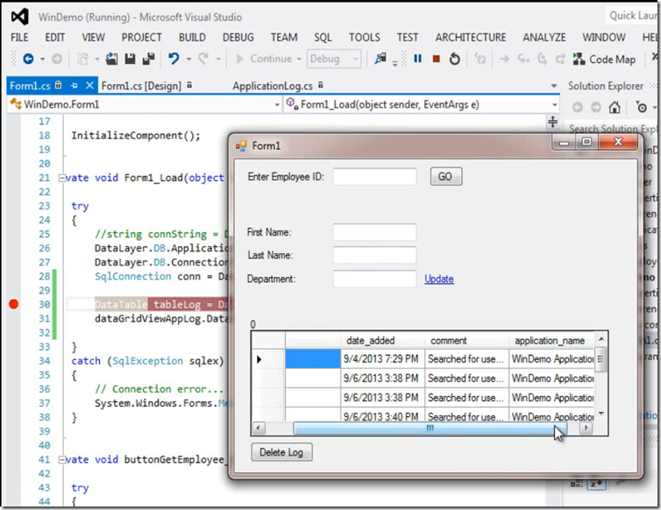Screen dimensions: 661x510
Task: Open the EDIT menu
Action: coord(55,37)
